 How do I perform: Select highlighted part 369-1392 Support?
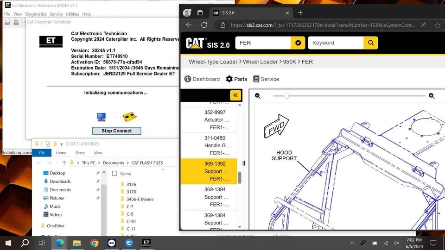(x=209, y=171)
